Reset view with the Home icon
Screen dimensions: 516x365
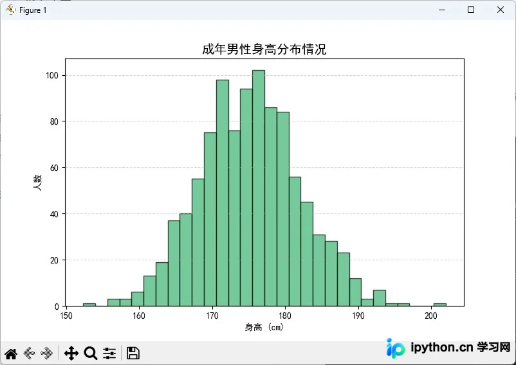coord(11,354)
